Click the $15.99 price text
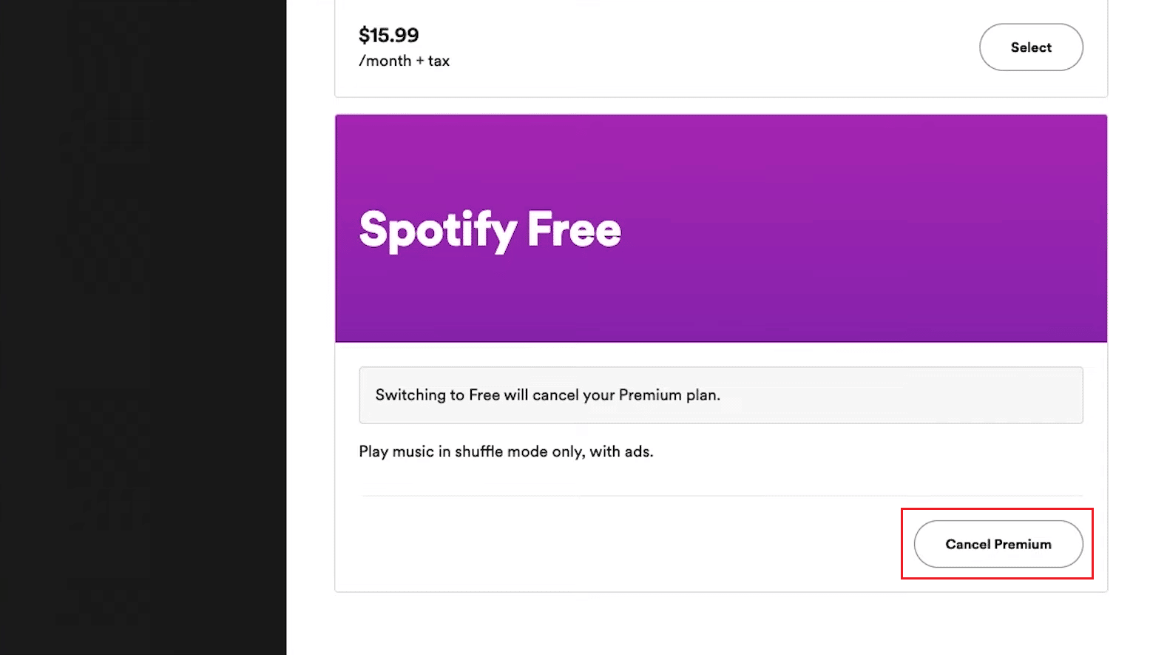Screen dimensions: 1150x655 (389, 35)
